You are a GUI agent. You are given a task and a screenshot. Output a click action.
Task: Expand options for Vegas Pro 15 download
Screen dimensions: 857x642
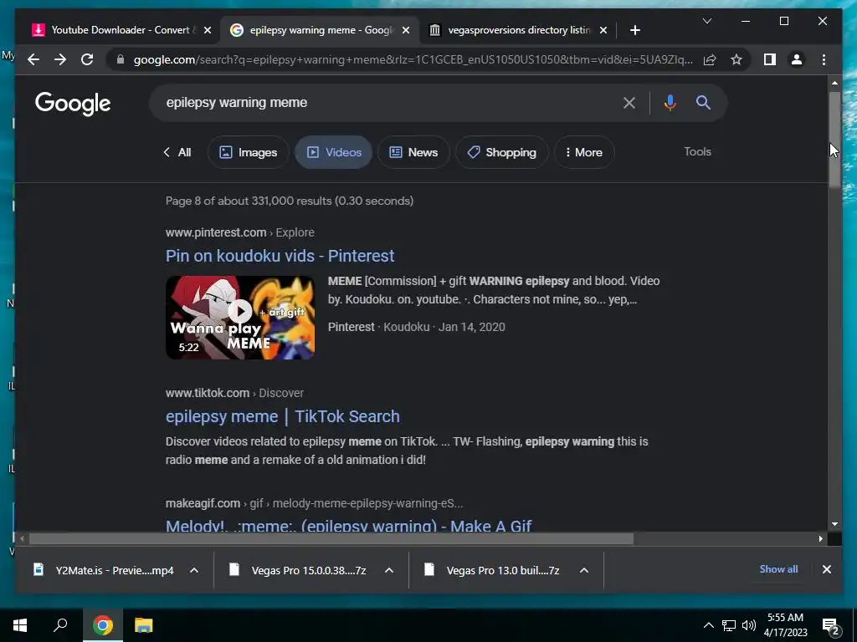(389, 570)
